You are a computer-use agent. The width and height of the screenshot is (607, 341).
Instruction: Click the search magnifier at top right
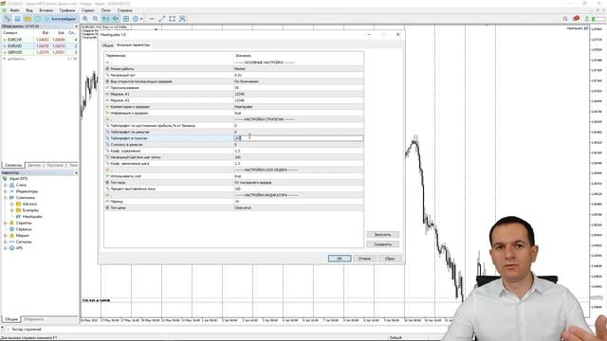(565, 19)
